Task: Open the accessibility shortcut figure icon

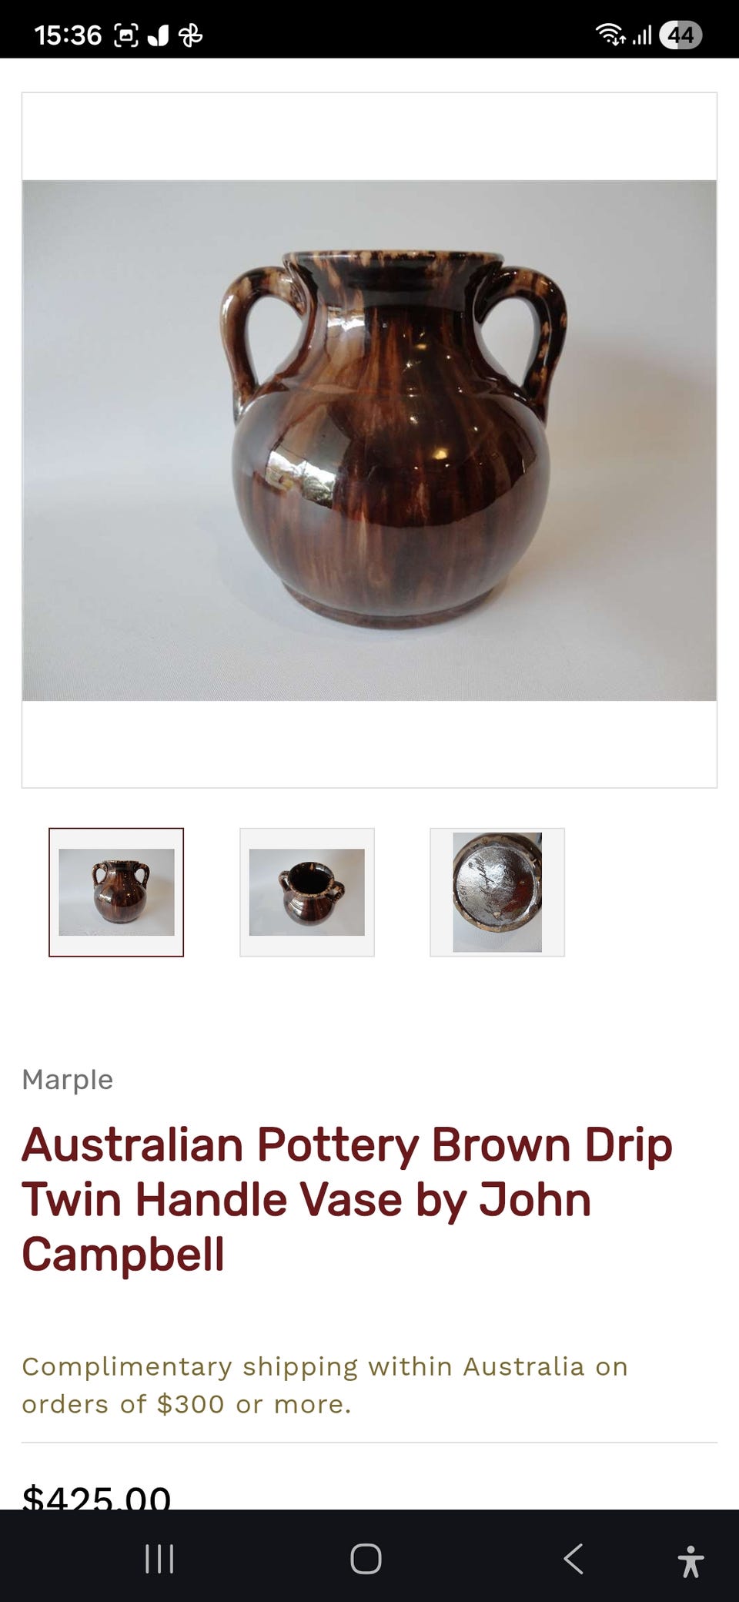Action: click(x=691, y=1560)
